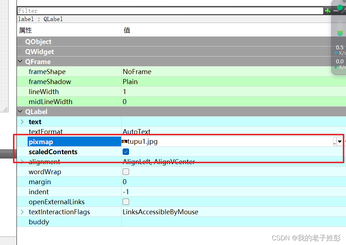Select the wordWrap property name
This screenshot has width=346, height=245.
pos(45,172)
